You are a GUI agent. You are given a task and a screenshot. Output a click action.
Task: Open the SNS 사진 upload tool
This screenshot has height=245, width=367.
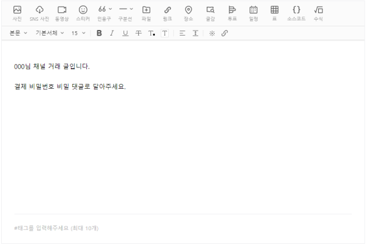[x=39, y=12]
